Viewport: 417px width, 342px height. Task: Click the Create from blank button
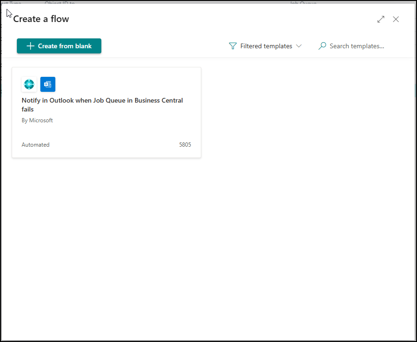pyautogui.click(x=59, y=45)
